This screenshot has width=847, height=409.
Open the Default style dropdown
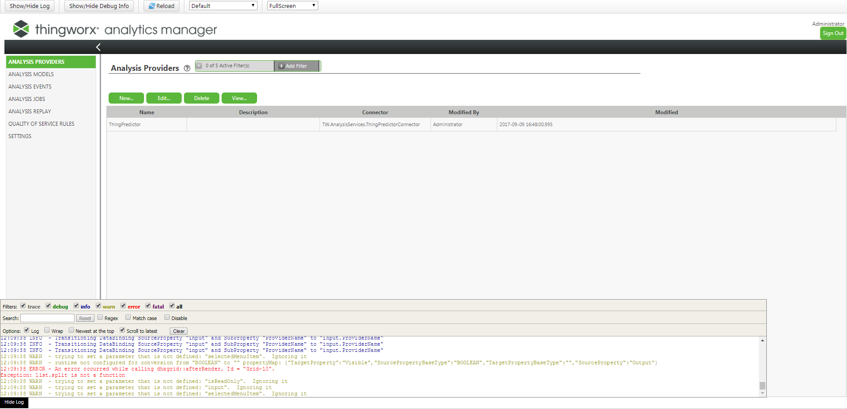(x=223, y=6)
